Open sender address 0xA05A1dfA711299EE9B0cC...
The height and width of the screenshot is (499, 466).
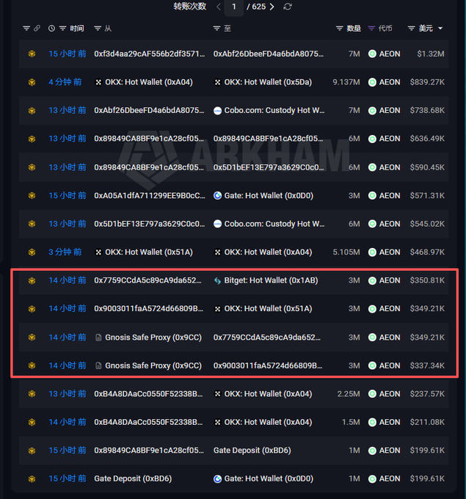149,195
